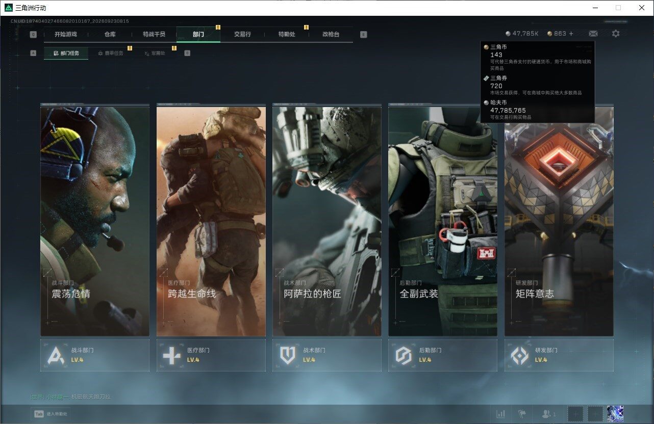This screenshot has height=424, width=654.
Task: Click the 战术部门 shield icon
Action: pyautogui.click(x=288, y=355)
